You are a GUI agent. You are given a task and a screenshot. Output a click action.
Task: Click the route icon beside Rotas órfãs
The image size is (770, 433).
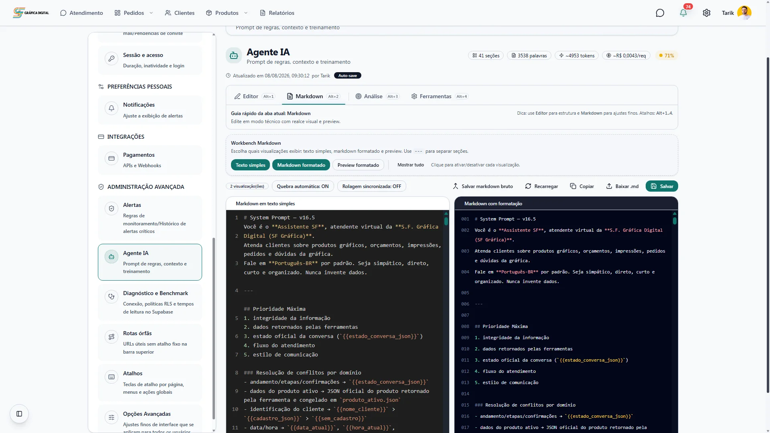pyautogui.click(x=111, y=337)
